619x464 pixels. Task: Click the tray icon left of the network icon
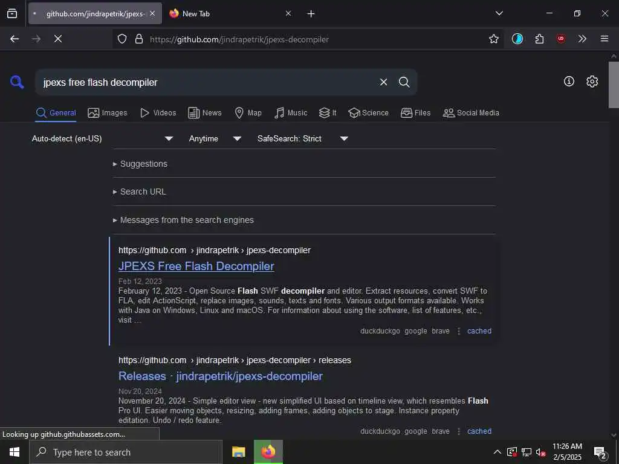pyautogui.click(x=512, y=452)
